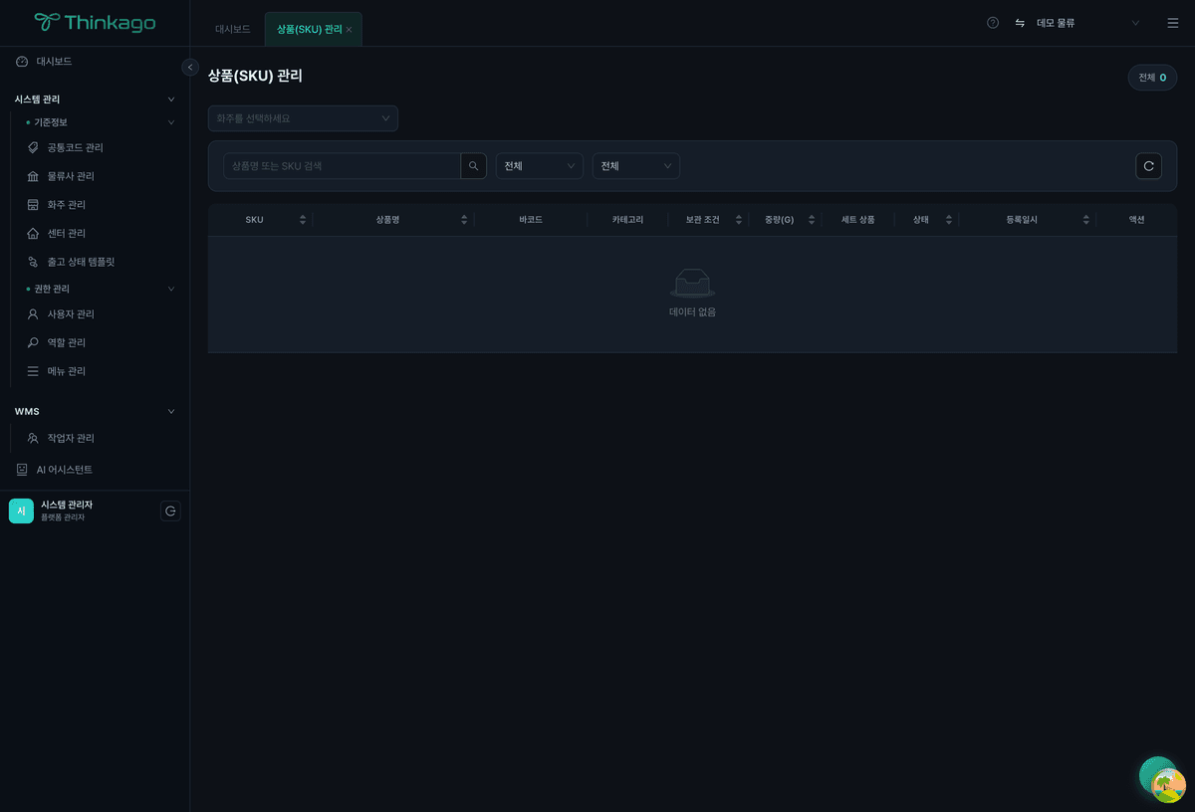Click the logout icon beside 시스템 관리자
The height and width of the screenshot is (812, 1195).
tap(170, 511)
